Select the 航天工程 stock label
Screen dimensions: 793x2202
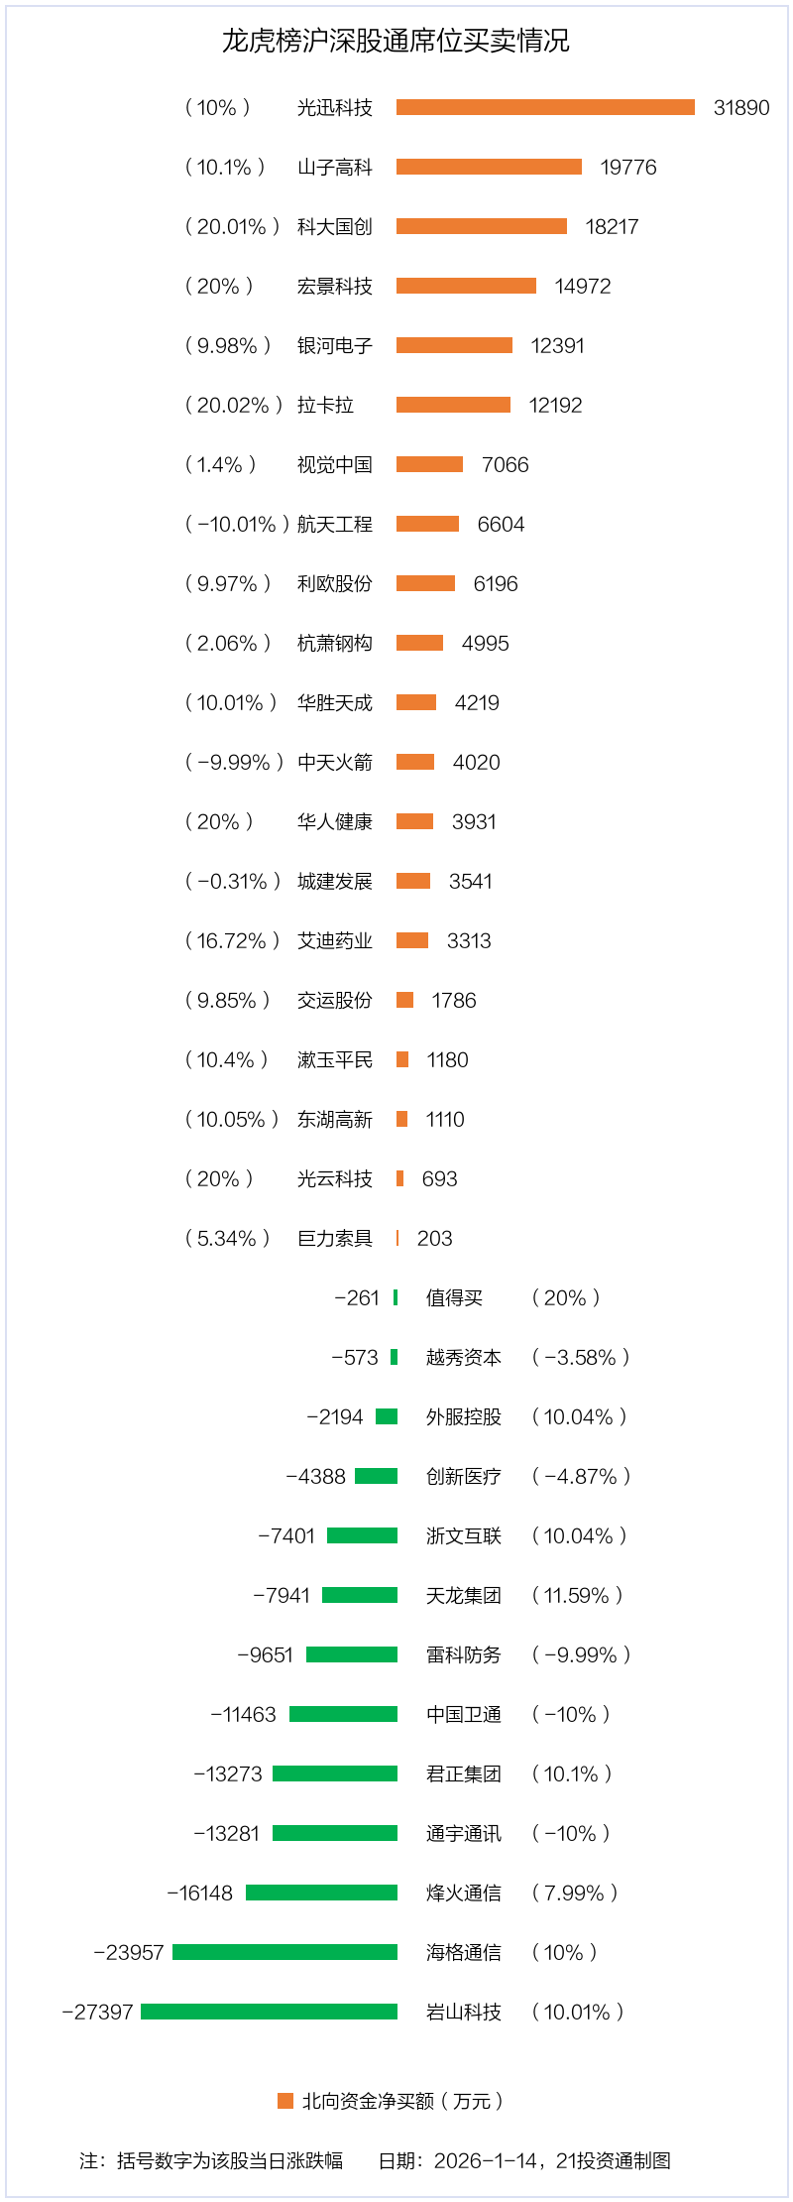click(335, 525)
